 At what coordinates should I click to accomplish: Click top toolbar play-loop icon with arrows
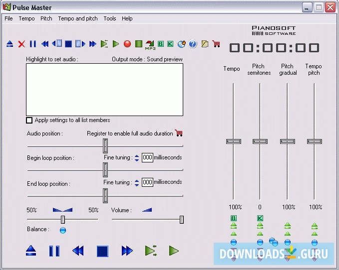pos(104,44)
